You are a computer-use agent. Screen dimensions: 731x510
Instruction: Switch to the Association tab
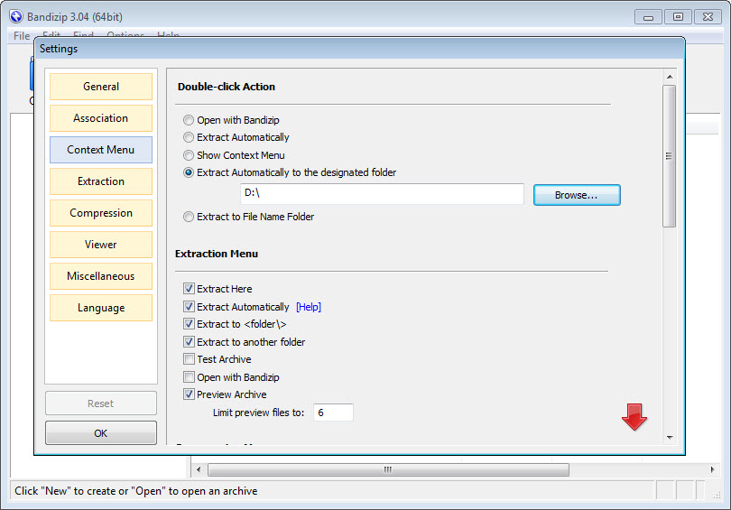[101, 118]
